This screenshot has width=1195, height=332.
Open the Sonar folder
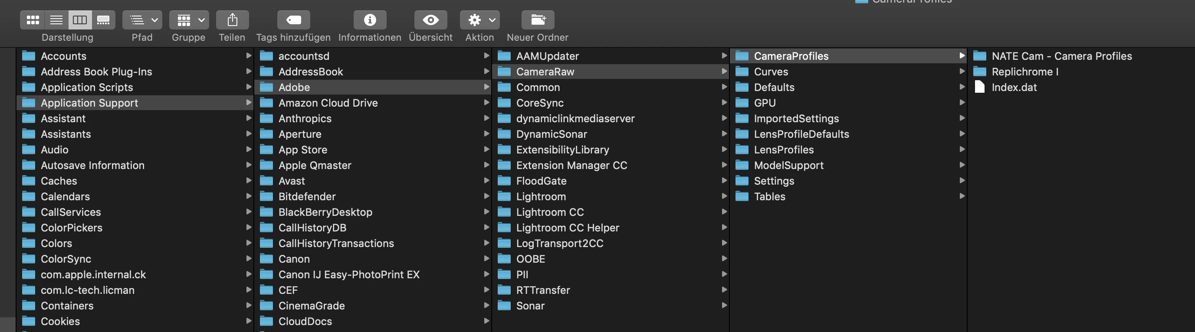point(611,306)
